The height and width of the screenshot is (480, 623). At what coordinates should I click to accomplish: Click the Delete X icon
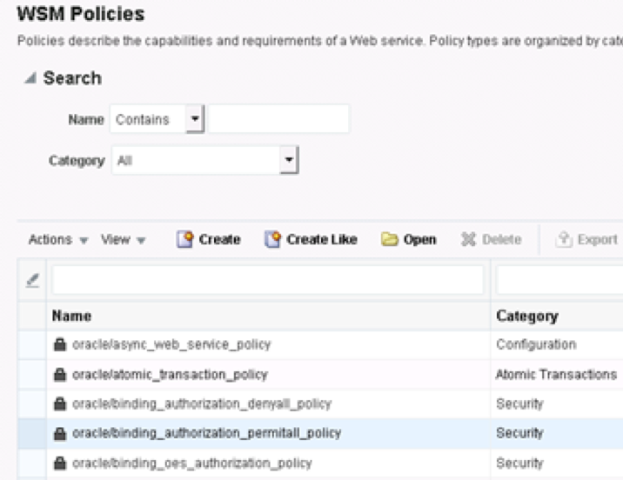coord(468,239)
